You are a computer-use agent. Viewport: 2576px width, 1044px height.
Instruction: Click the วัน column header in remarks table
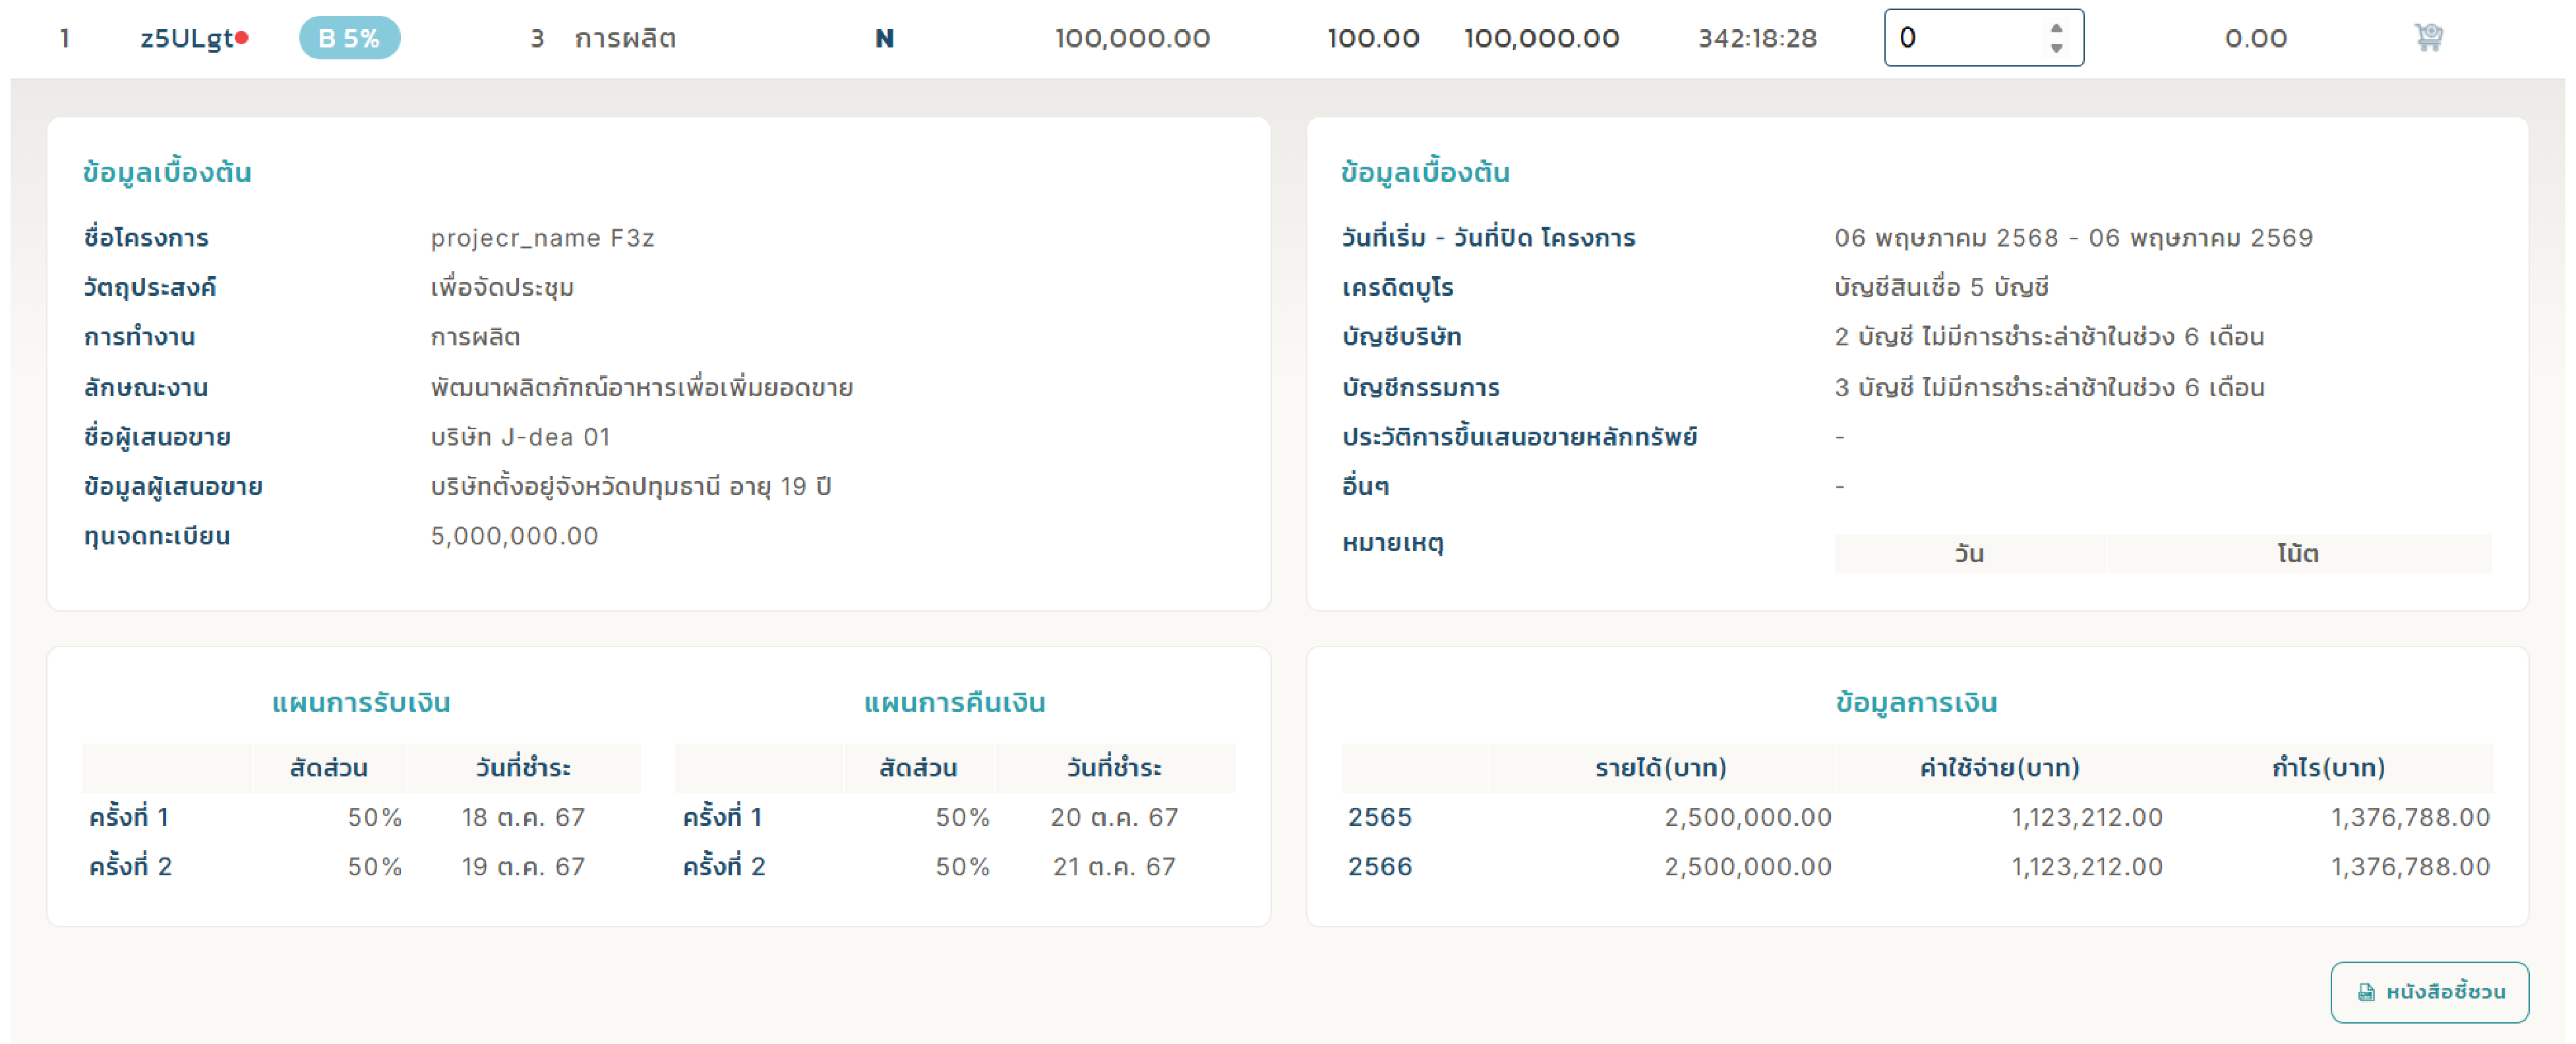1969,553
